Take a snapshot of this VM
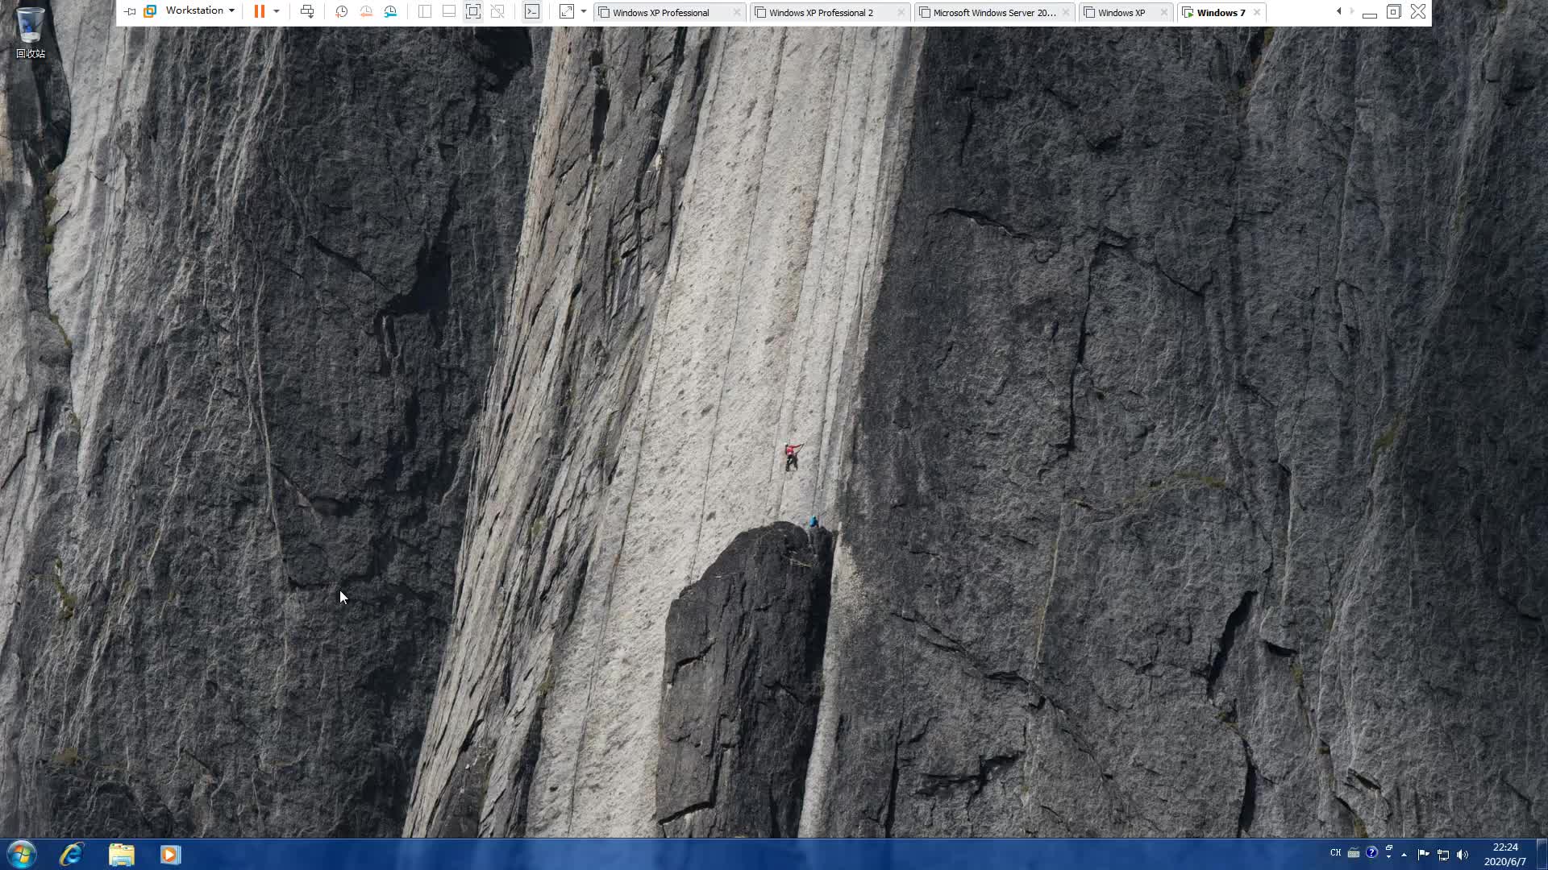The width and height of the screenshot is (1548, 870). [341, 11]
